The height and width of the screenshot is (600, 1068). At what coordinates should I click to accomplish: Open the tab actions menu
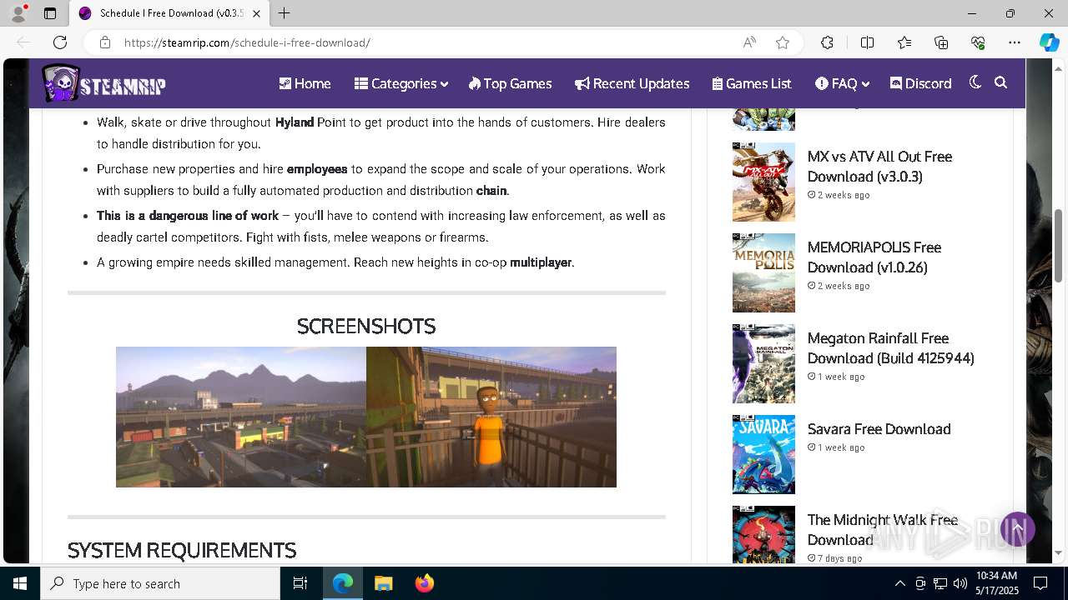[x=50, y=13]
